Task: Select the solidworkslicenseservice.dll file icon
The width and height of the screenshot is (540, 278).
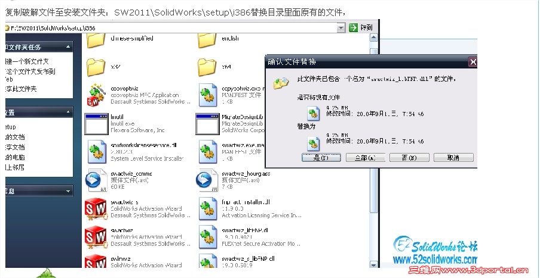Action: pyautogui.click(x=97, y=152)
